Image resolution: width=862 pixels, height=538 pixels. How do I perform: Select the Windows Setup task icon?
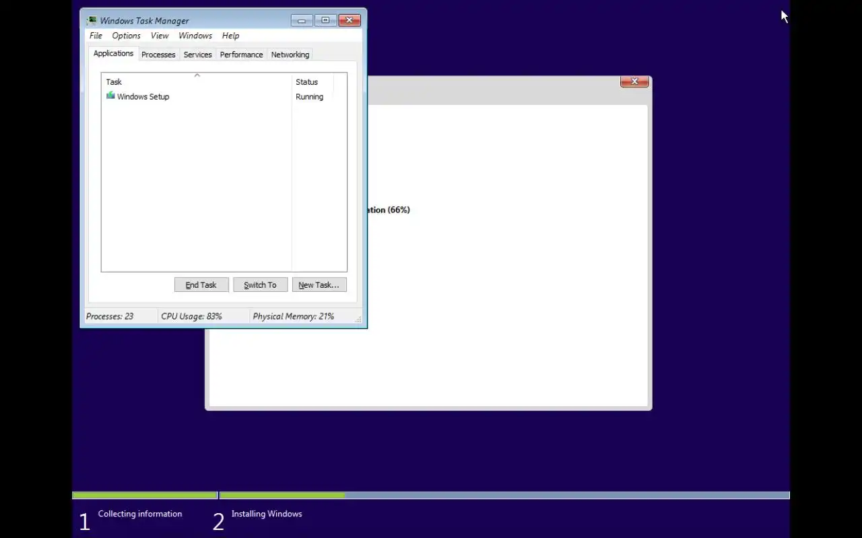(110, 95)
